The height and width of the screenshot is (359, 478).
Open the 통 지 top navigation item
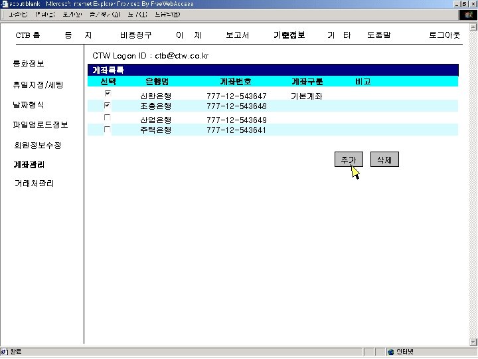(x=78, y=35)
